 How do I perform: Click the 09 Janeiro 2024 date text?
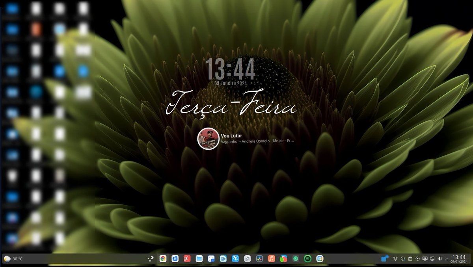coord(230,83)
